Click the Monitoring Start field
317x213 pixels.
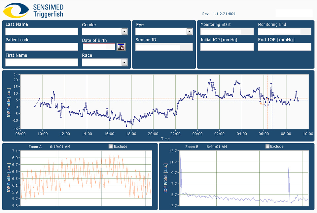(227, 32)
